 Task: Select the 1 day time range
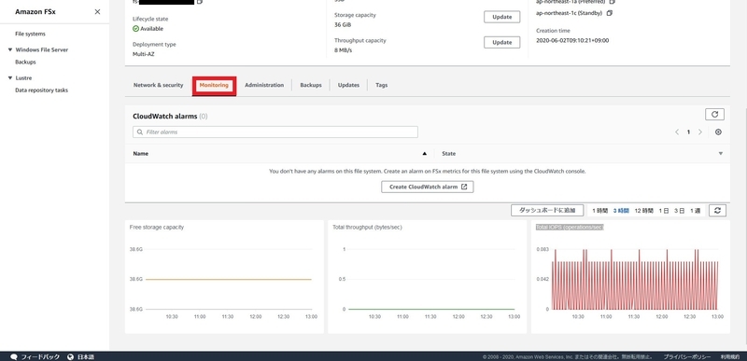tap(664, 211)
